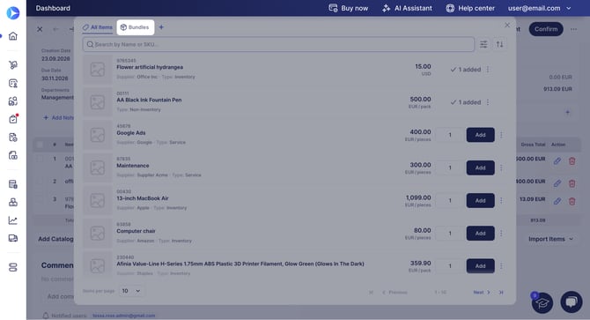
Task: Open more options for Computer chair
Action: 501,233
